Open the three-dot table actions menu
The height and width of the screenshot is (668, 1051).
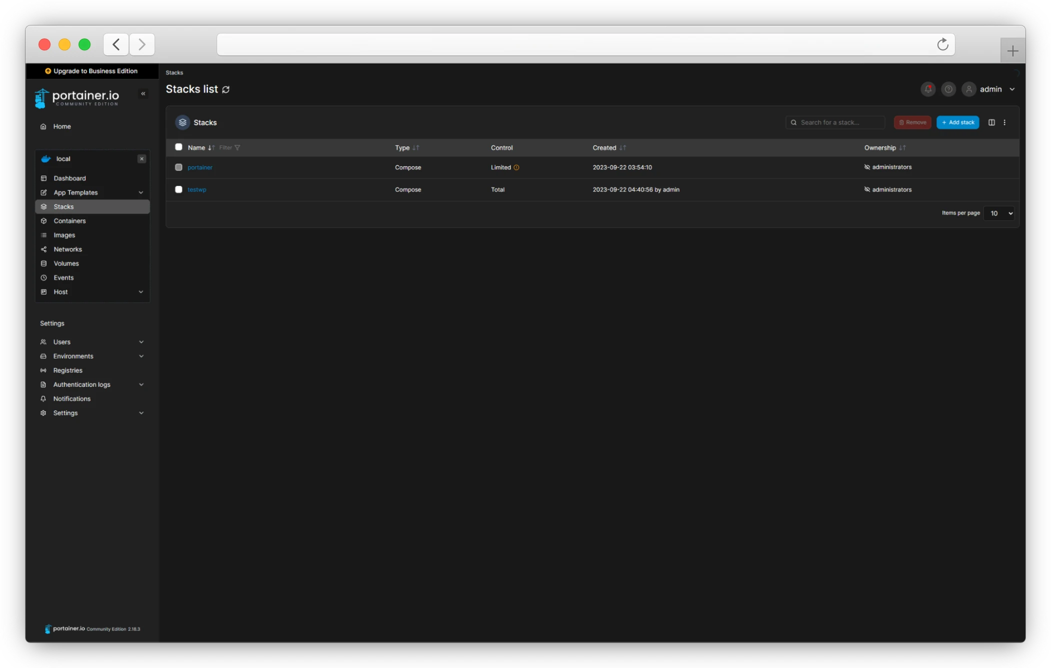pyautogui.click(x=1004, y=122)
